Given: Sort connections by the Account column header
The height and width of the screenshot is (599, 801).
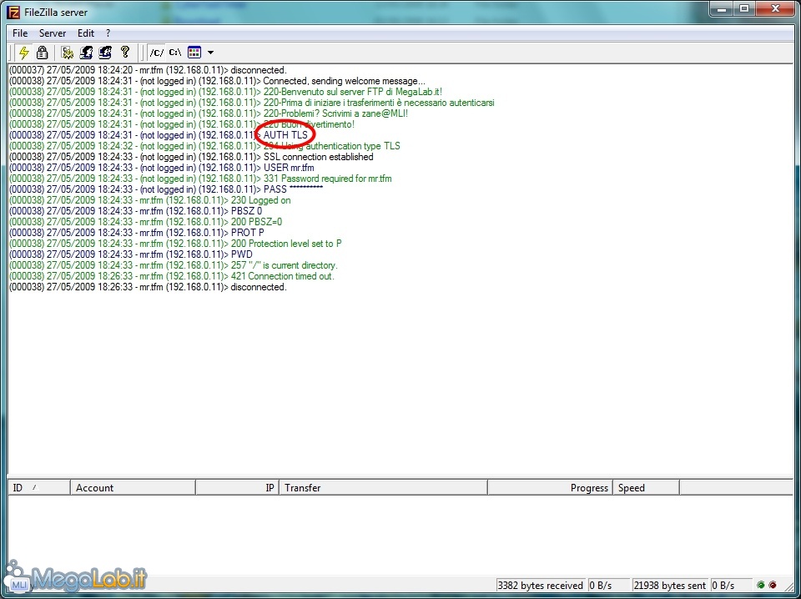Looking at the screenshot, I should pyautogui.click(x=133, y=488).
